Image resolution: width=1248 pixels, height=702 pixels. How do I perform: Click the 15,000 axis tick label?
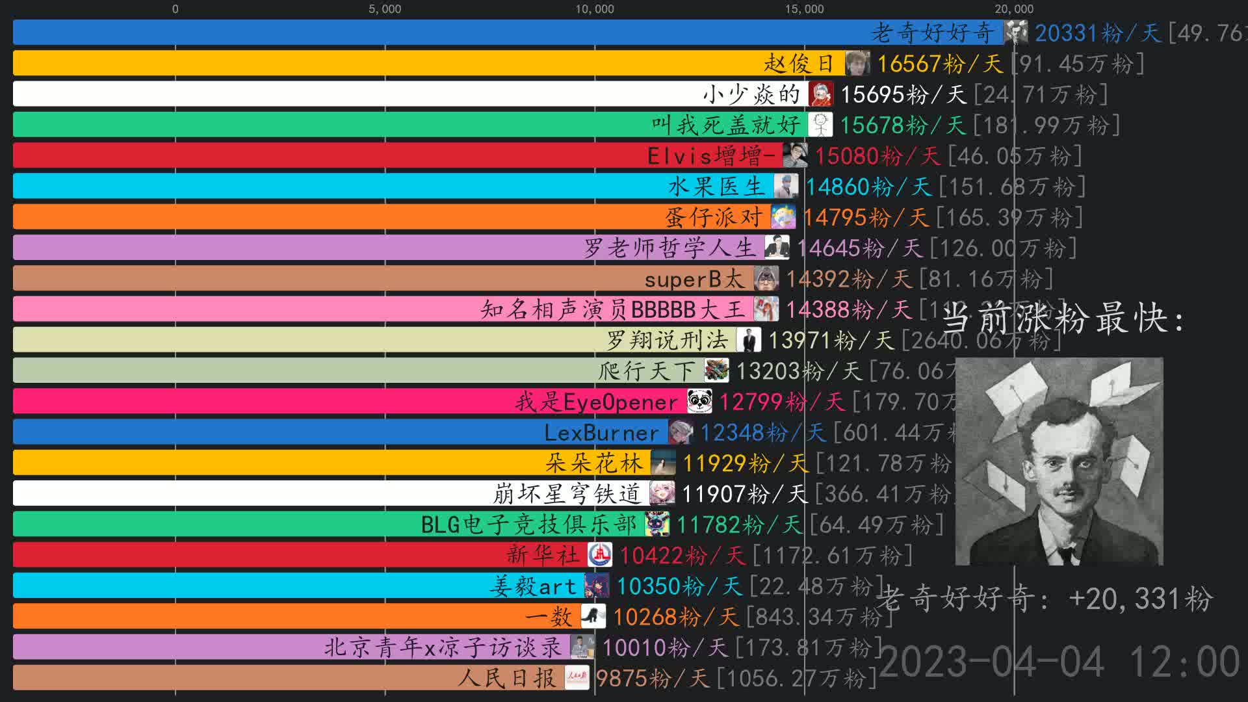pyautogui.click(x=805, y=9)
